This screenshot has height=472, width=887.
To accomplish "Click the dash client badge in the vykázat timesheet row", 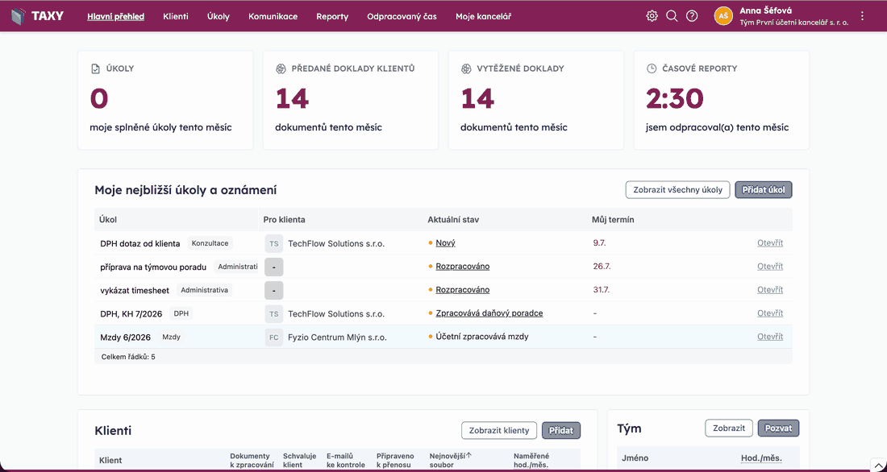I will (x=274, y=291).
